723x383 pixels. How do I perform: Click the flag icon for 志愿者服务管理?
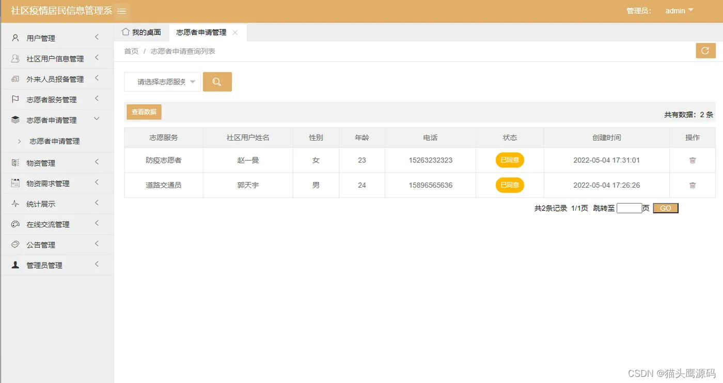point(15,99)
